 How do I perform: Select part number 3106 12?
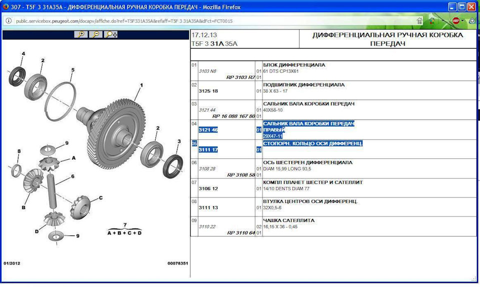point(208,188)
